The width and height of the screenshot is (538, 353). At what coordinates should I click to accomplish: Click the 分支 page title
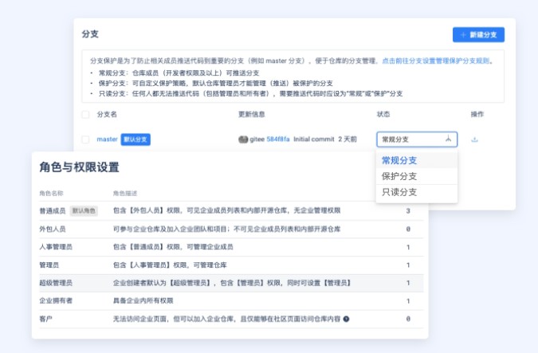point(90,34)
